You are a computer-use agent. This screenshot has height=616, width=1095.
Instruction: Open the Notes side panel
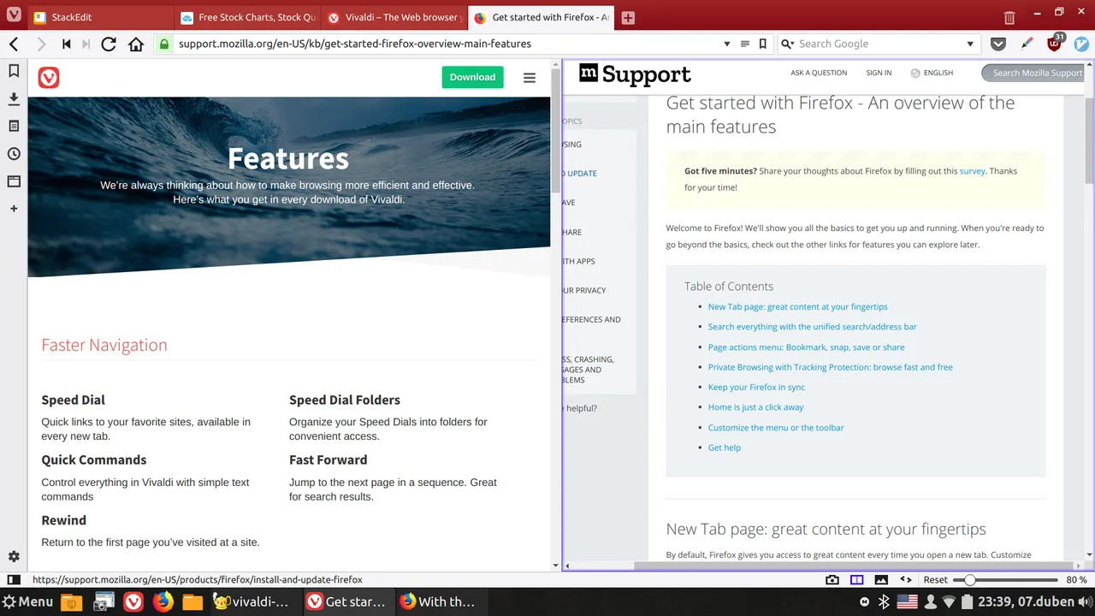[x=14, y=126]
